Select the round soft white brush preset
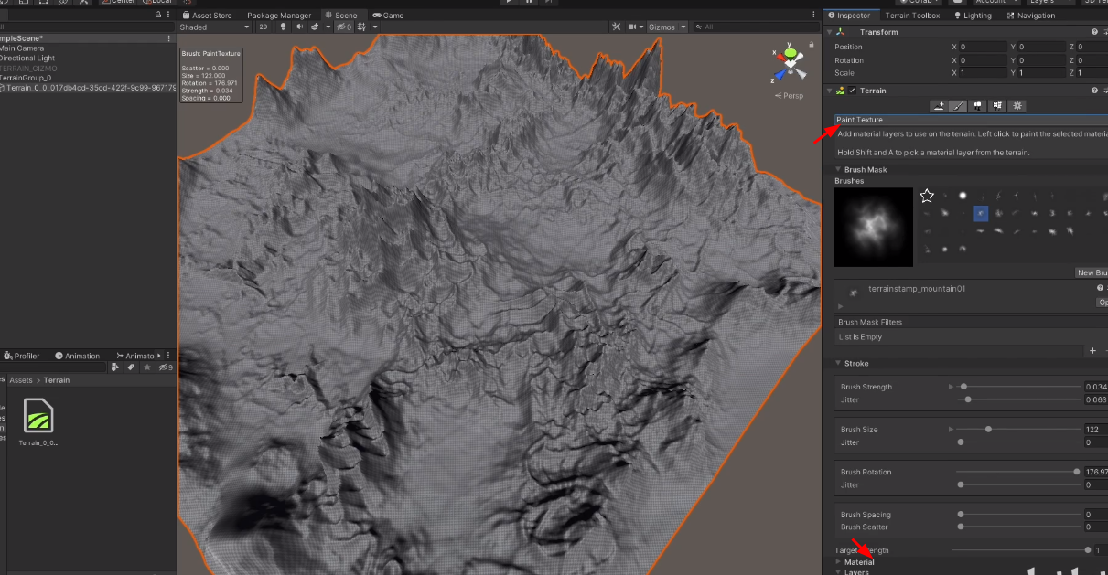The height and width of the screenshot is (575, 1108). (x=963, y=196)
